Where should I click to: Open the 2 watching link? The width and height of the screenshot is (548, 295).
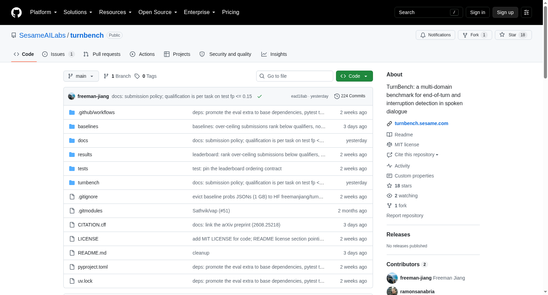point(402,196)
